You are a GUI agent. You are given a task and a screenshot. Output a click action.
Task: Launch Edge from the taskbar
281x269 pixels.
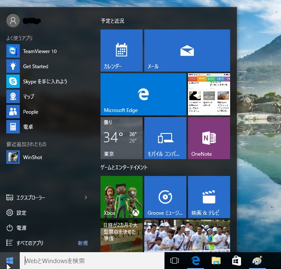[x=196, y=261]
